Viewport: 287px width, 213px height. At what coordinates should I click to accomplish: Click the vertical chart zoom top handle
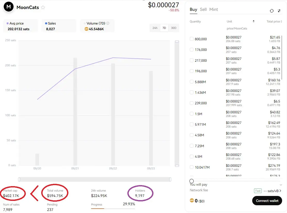[177, 41]
